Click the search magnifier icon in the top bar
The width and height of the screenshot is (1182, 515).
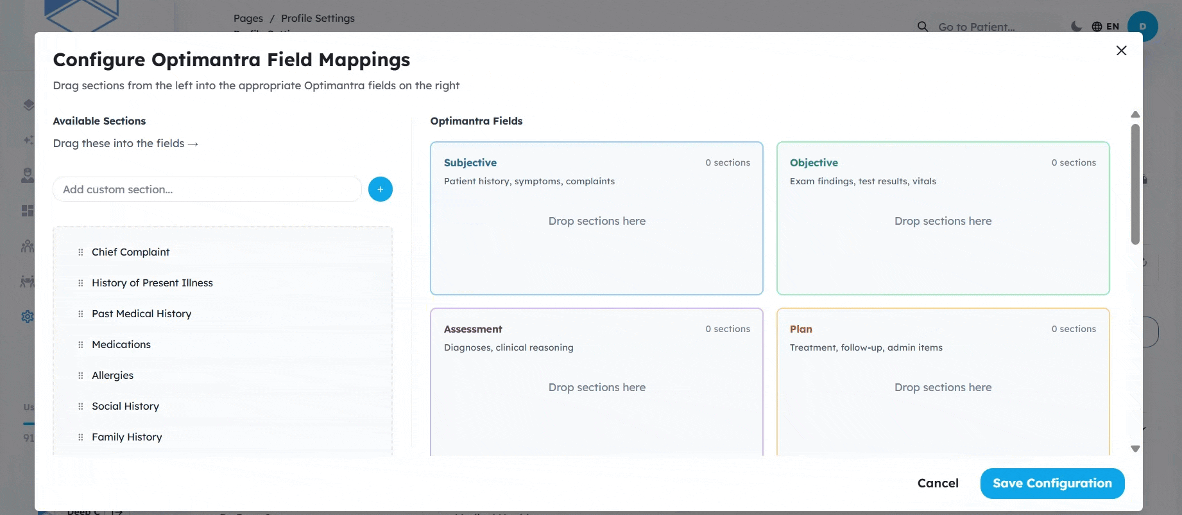[x=923, y=26]
